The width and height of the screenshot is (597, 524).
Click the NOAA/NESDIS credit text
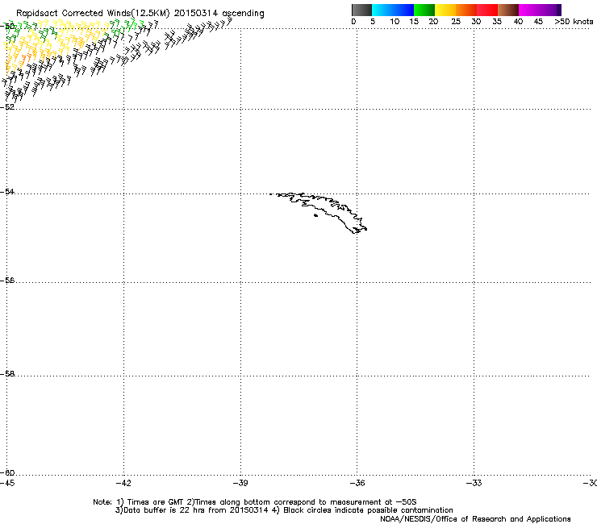click(x=475, y=519)
